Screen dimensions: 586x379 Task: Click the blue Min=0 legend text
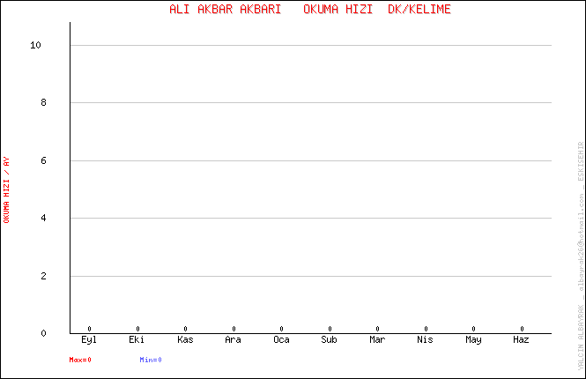click(x=151, y=360)
